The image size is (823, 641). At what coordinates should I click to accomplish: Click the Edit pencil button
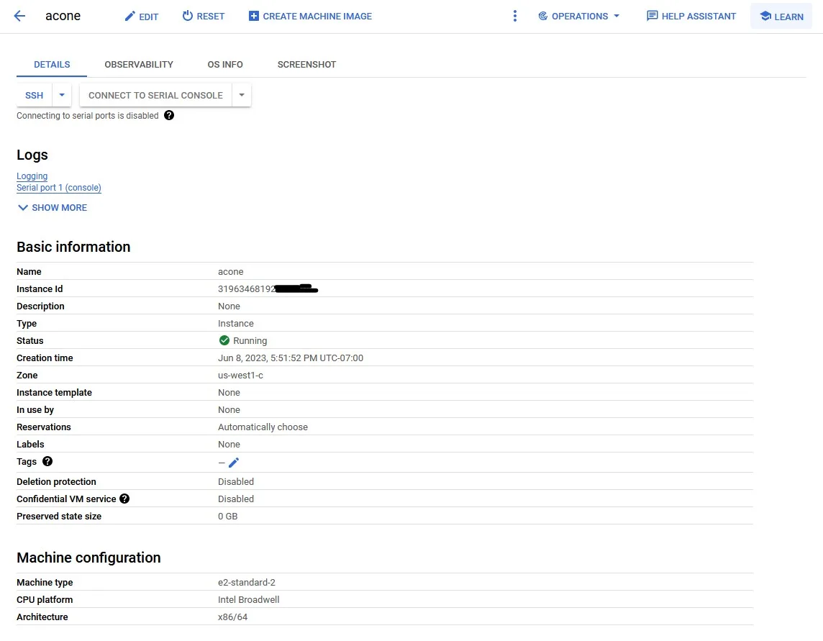141,16
